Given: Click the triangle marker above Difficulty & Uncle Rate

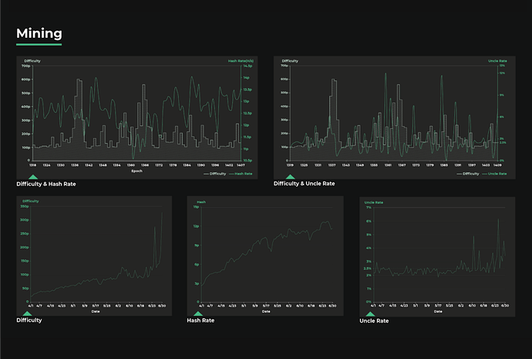Looking at the screenshot, I should tap(290, 177).
